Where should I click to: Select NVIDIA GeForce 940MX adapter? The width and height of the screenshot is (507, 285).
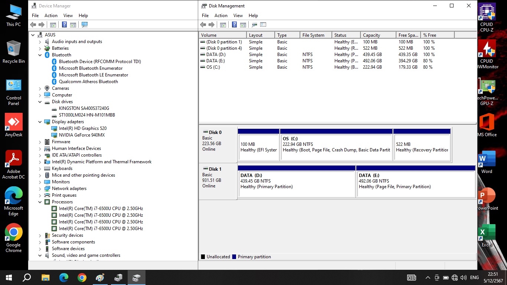(x=82, y=135)
